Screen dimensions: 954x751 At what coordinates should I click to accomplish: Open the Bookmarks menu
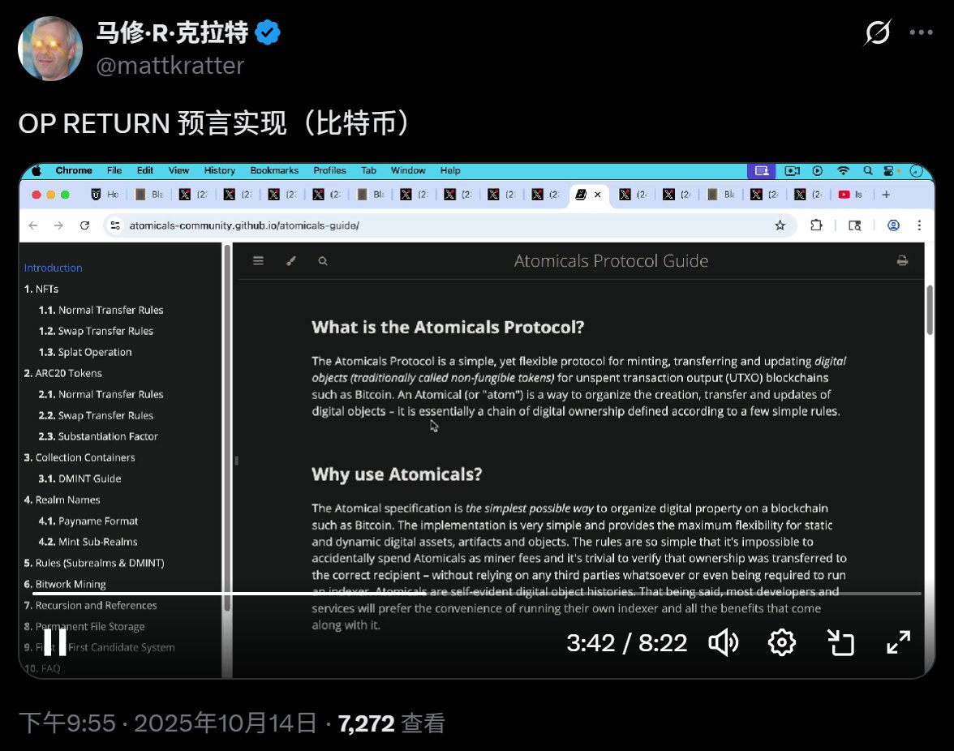273,170
